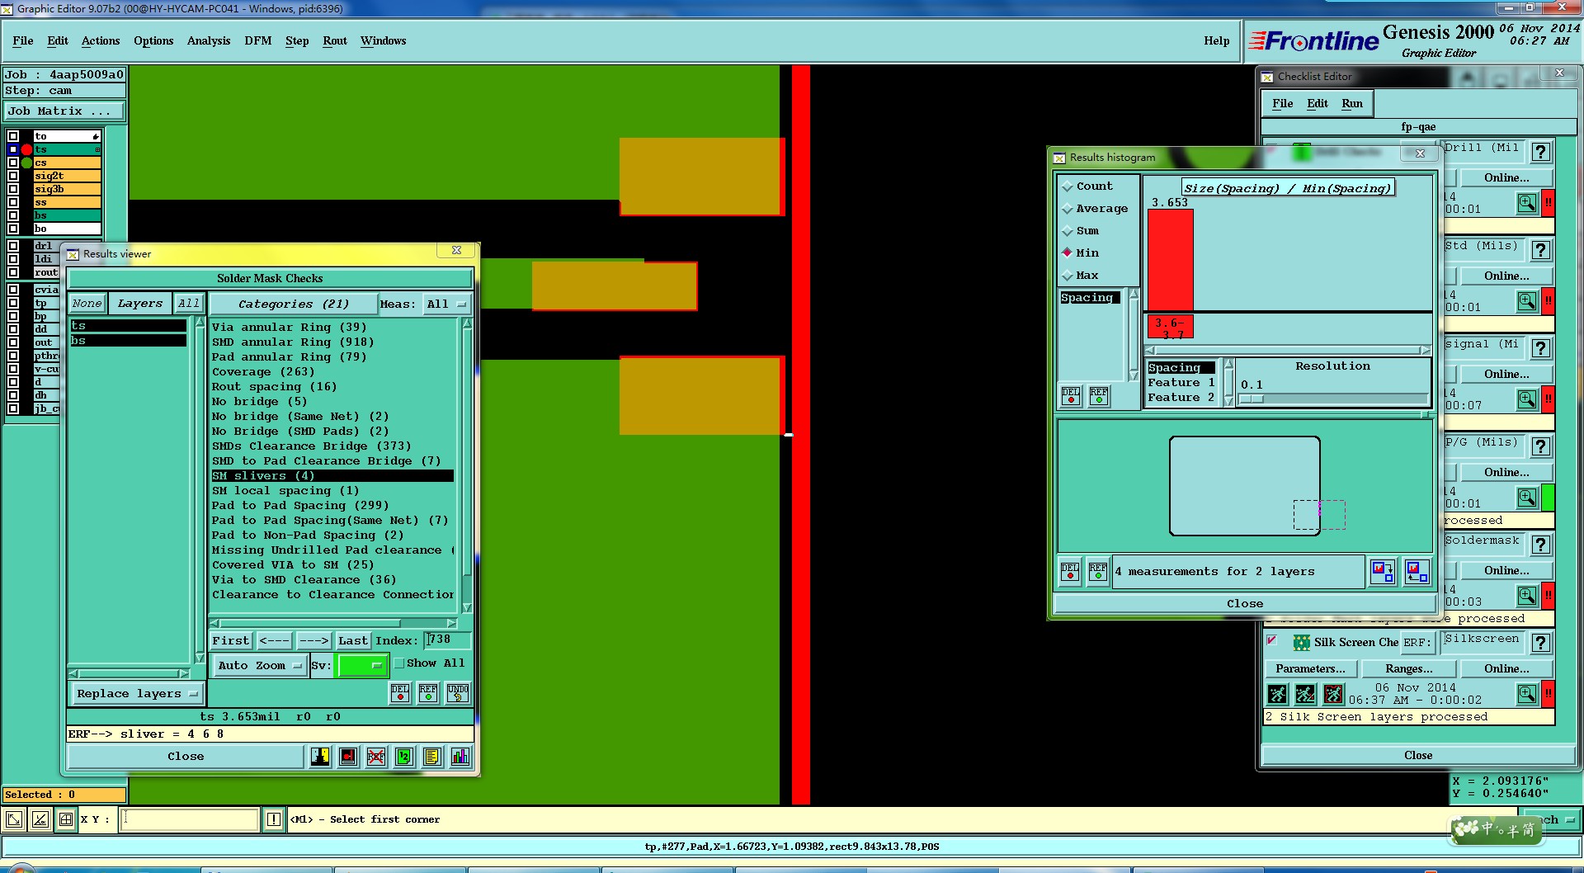Enable Show All checkbox
Image resolution: width=1584 pixels, height=873 pixels.
[399, 663]
